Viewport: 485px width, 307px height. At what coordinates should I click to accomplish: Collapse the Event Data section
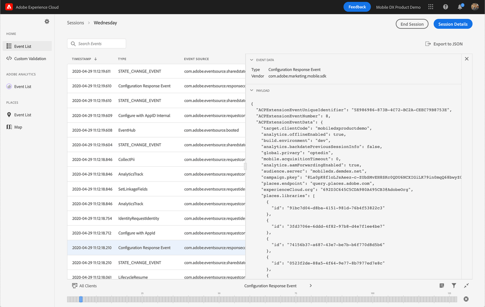tap(252, 60)
